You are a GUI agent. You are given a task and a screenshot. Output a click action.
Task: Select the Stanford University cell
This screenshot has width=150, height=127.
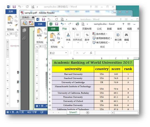pos(73,78)
